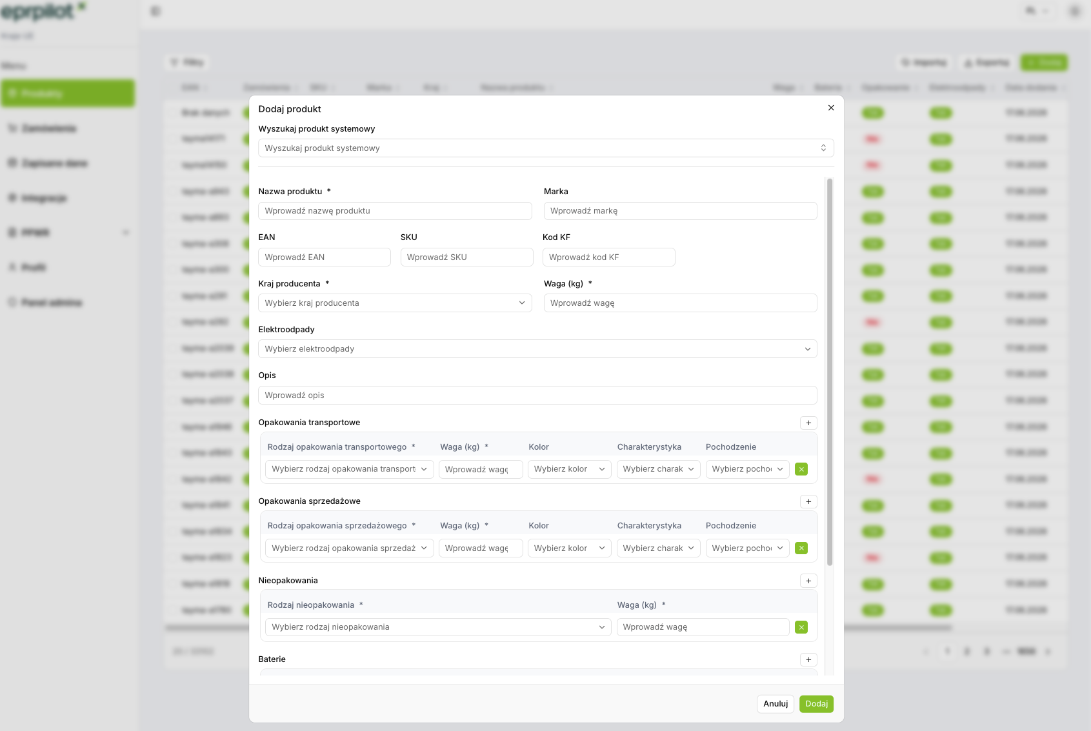
Task: Open Wybierz rodzaj nieopakowania dropdown
Action: [x=438, y=627]
